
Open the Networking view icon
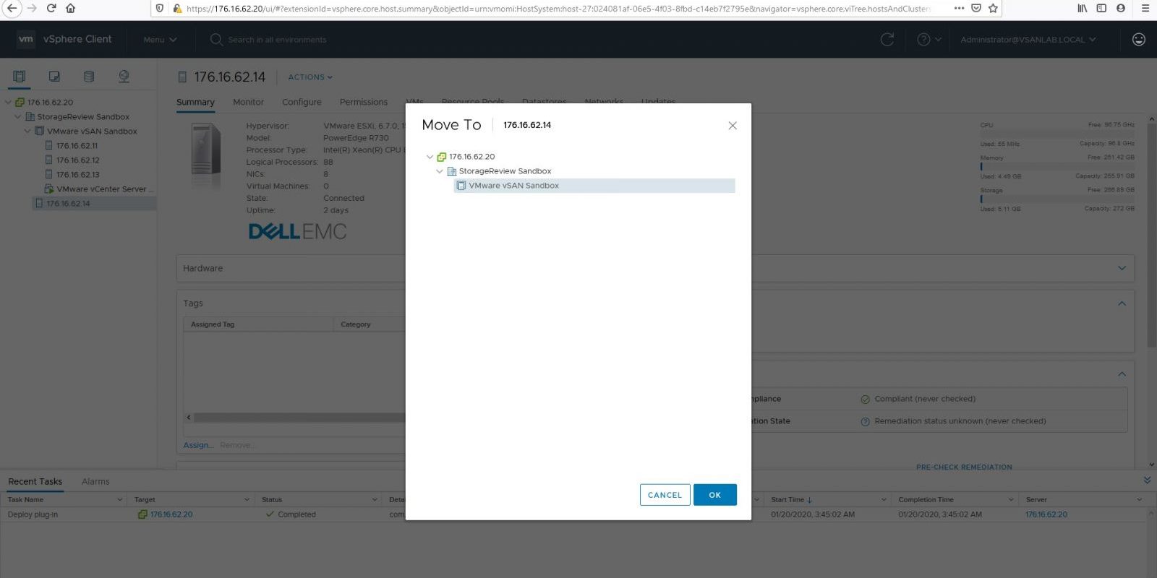pyautogui.click(x=124, y=77)
